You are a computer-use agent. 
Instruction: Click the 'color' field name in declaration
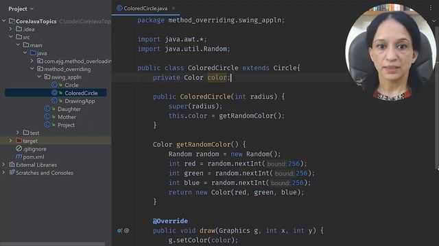(x=217, y=77)
